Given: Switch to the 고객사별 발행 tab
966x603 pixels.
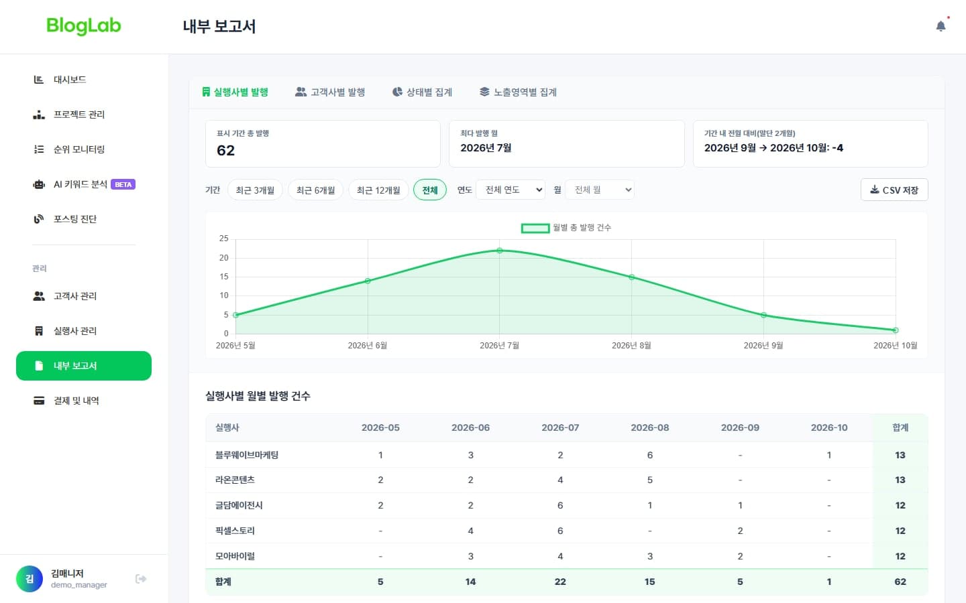Looking at the screenshot, I should [330, 92].
